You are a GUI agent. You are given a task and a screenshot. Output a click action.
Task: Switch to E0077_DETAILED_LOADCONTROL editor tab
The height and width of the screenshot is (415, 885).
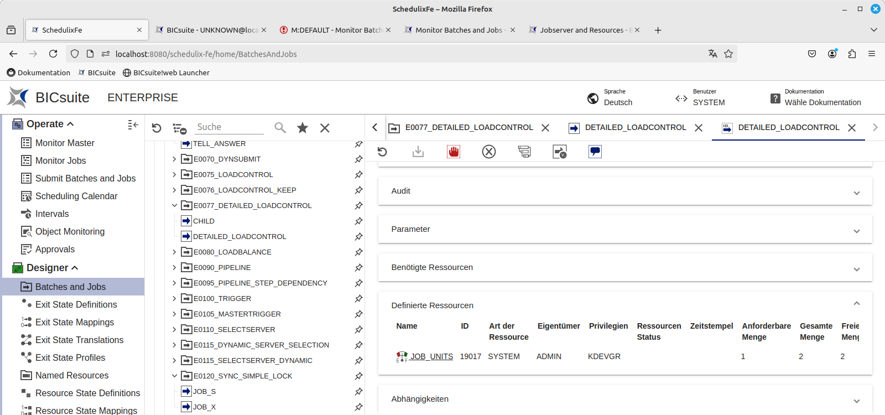[x=468, y=128]
